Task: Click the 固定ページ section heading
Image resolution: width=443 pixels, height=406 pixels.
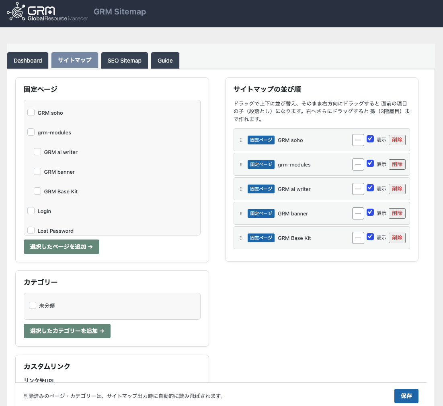Action: point(41,89)
